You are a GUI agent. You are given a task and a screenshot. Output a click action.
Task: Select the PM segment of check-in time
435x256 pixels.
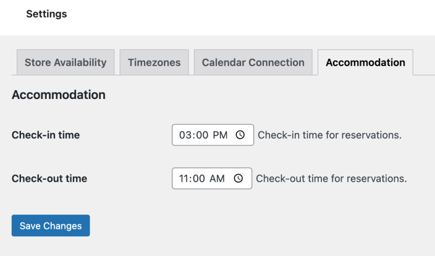[x=220, y=135]
